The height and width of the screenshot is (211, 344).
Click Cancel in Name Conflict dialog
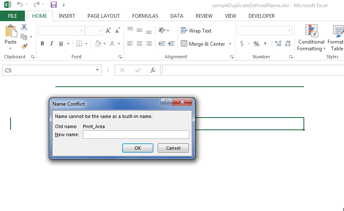click(173, 148)
